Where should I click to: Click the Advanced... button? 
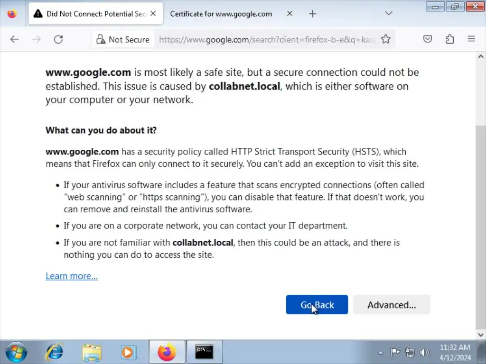[392, 305]
